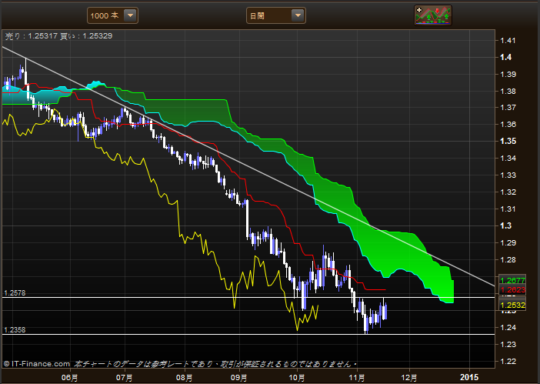Click the 1.32 price axis label
Image resolution: width=540 pixels, height=384 pixels.
coord(508,192)
